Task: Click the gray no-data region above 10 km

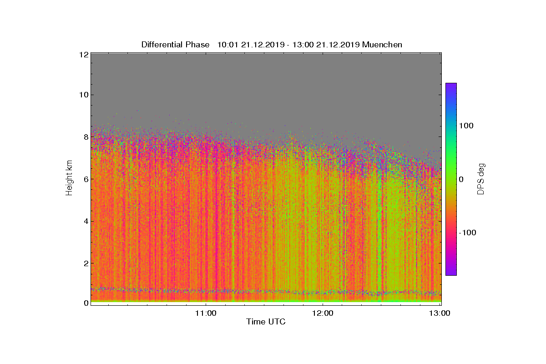Action: pos(266,73)
